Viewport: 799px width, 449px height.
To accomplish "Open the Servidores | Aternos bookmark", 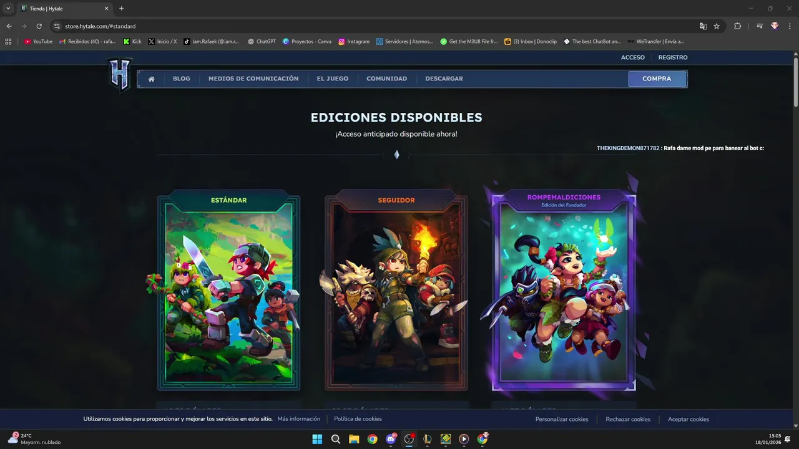I will click(x=404, y=42).
